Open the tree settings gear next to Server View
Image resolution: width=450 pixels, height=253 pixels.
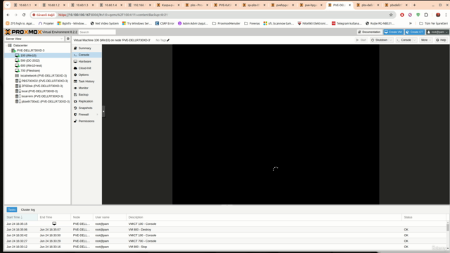click(x=68, y=39)
